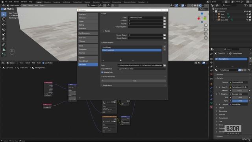Expand the Applications section
This screenshot has width=252, height=142.
[x=102, y=85]
